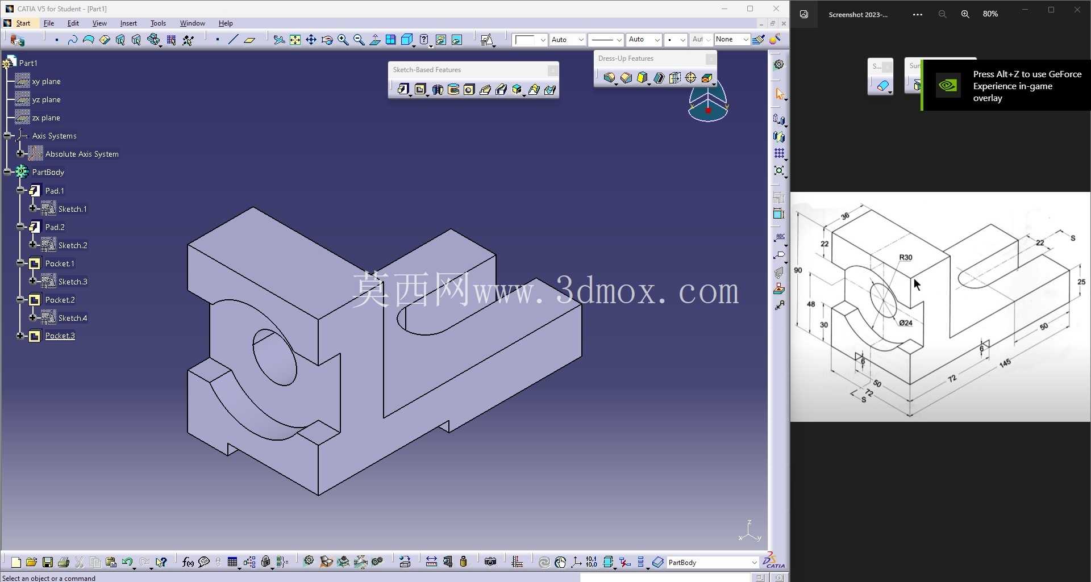Collapse the Pad.2 tree node
The width and height of the screenshot is (1091, 582).
pos(20,227)
